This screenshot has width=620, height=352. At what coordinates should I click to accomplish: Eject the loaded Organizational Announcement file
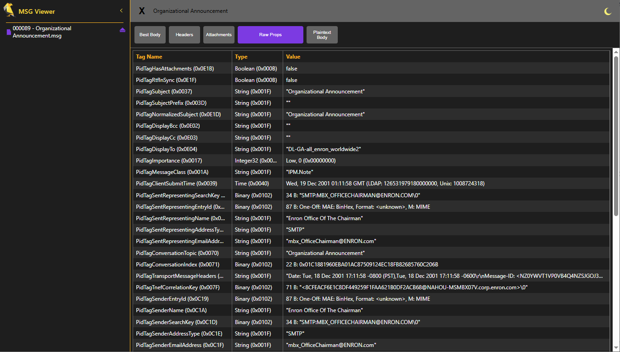(x=122, y=30)
